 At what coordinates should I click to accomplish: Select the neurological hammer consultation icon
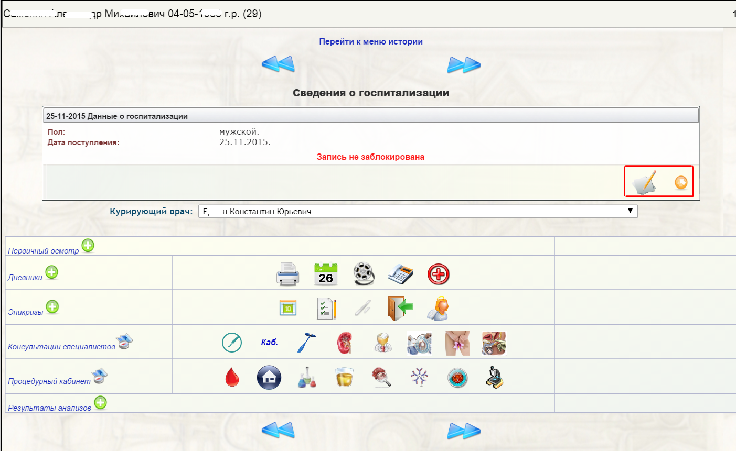tap(307, 343)
